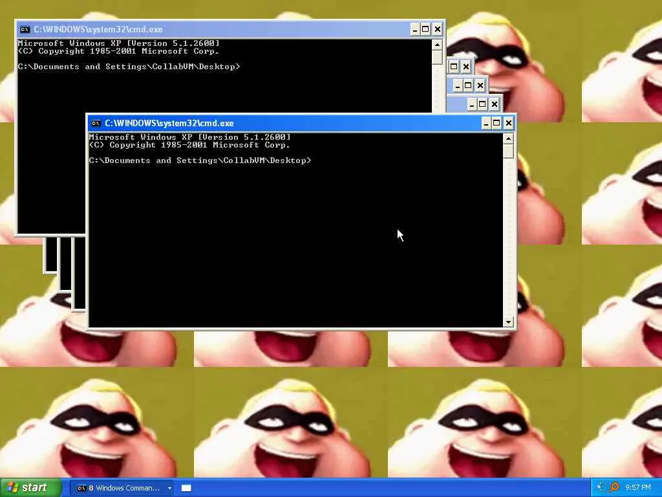Click the active window's C:\WINDOWS\system32\cmd.exe title text
The image size is (662, 497).
coord(169,124)
